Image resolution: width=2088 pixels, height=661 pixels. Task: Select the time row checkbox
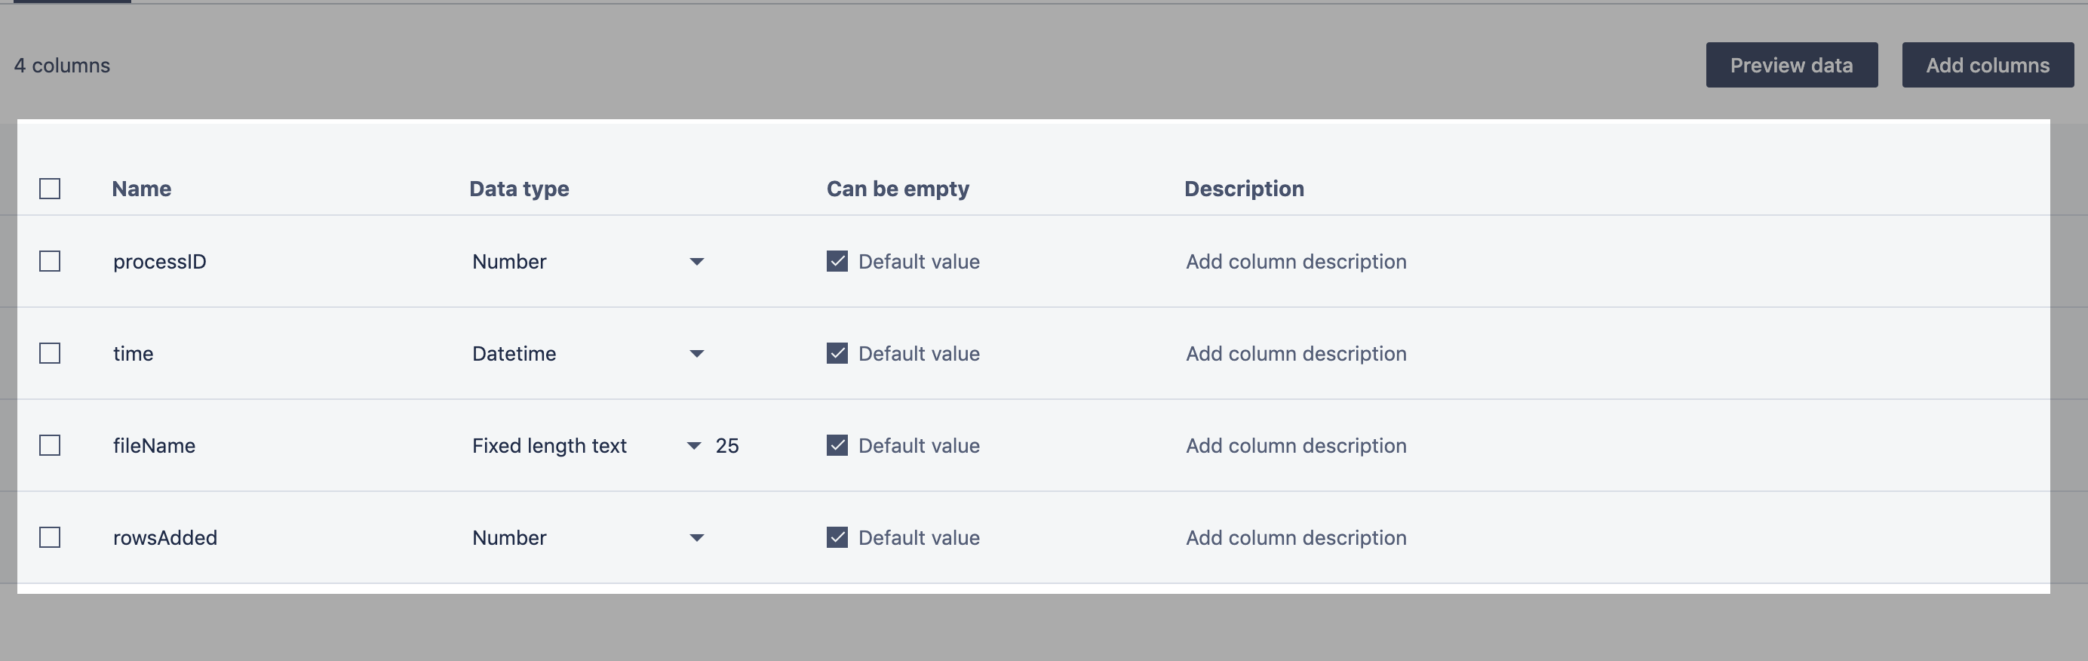click(51, 354)
